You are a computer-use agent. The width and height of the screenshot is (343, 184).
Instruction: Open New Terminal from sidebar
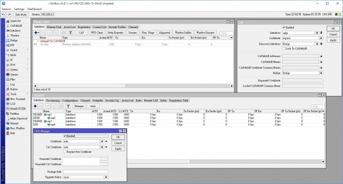point(18,99)
